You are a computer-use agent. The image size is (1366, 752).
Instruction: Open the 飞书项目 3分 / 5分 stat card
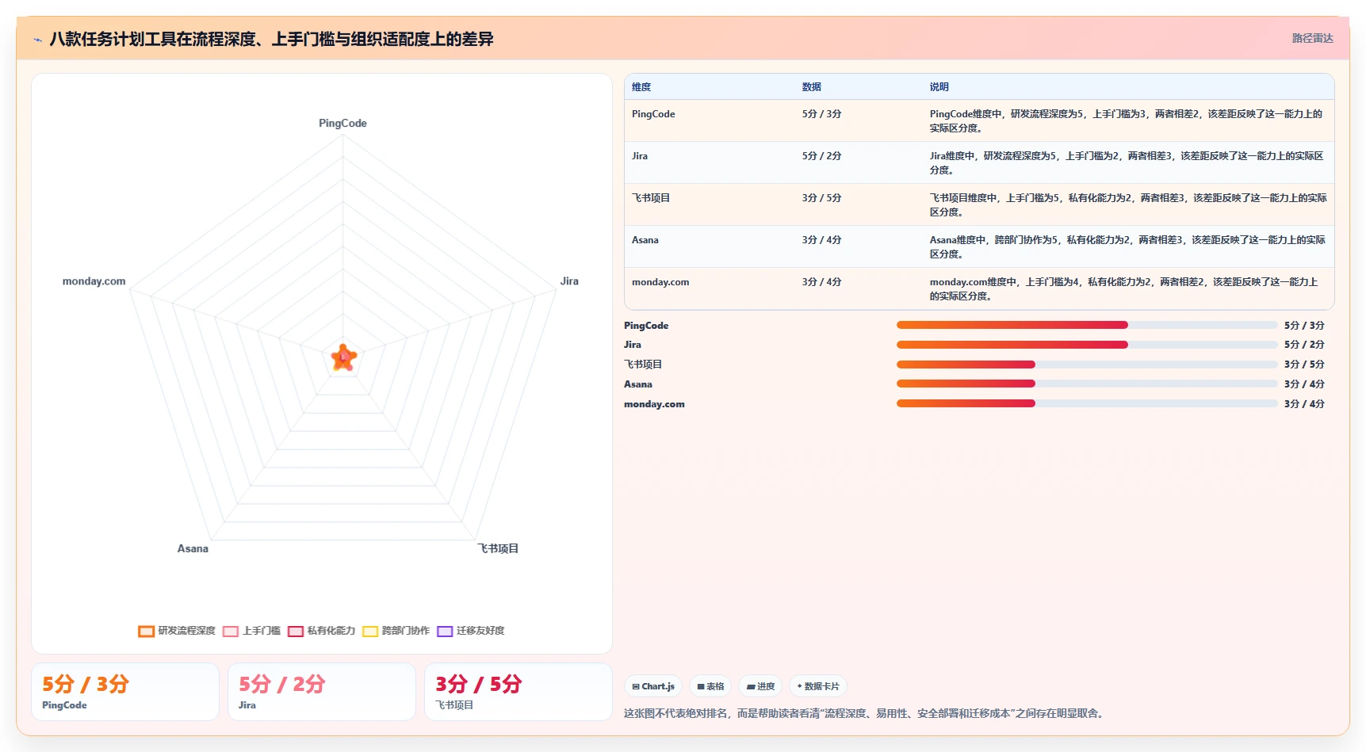pyautogui.click(x=518, y=692)
